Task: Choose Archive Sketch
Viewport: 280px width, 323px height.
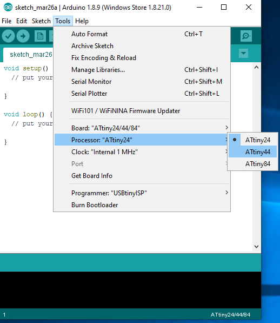Action: [142, 46]
